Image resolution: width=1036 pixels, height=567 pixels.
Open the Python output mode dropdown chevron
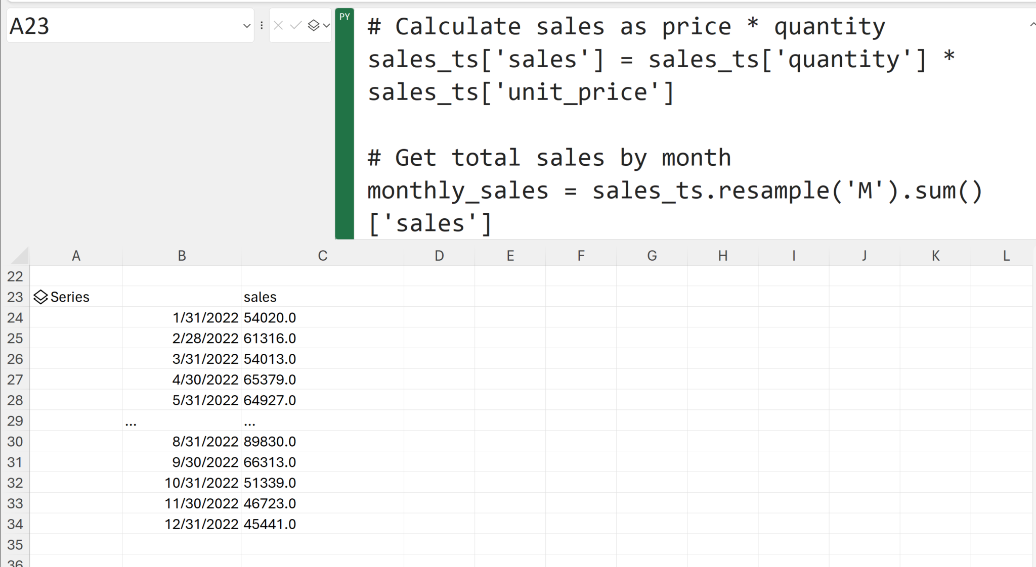pyautogui.click(x=326, y=25)
